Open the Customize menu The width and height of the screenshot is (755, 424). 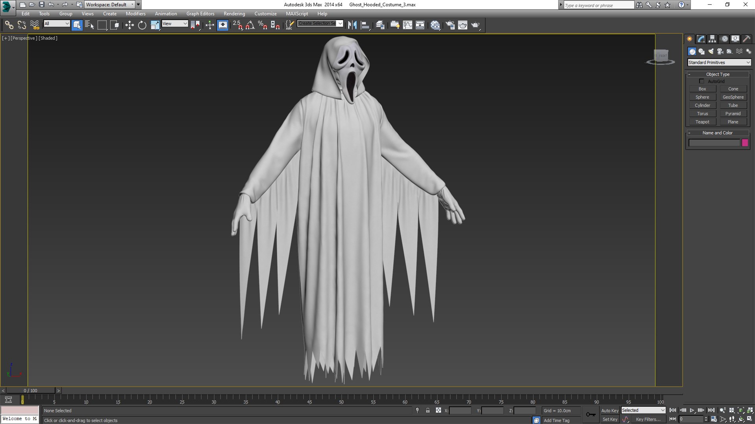click(x=265, y=14)
